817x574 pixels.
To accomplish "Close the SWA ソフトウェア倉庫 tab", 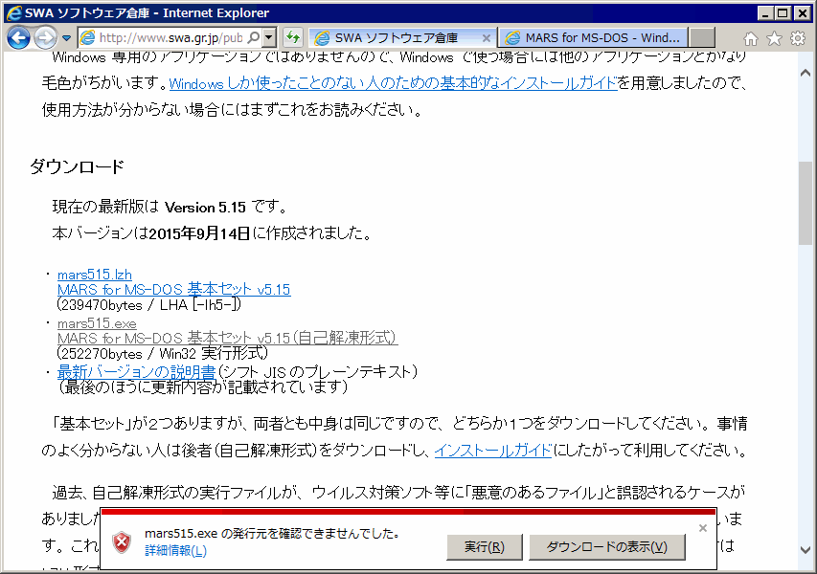I will pyautogui.click(x=487, y=38).
